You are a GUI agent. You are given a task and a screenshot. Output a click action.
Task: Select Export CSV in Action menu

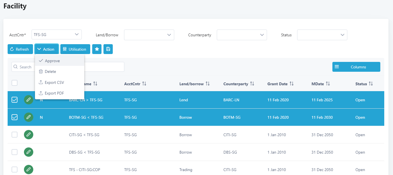point(54,82)
